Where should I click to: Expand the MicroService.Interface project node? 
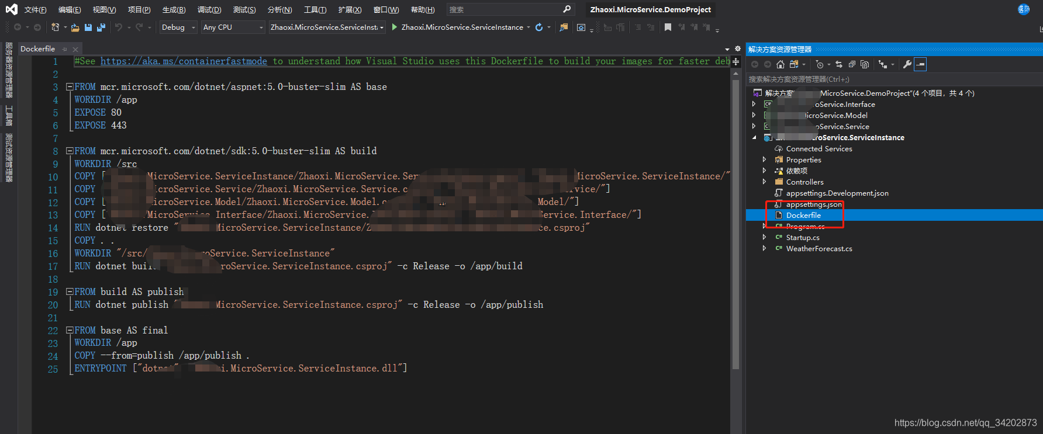click(754, 104)
